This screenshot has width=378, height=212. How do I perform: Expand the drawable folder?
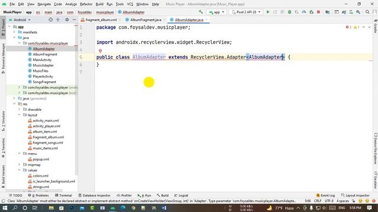(19, 110)
